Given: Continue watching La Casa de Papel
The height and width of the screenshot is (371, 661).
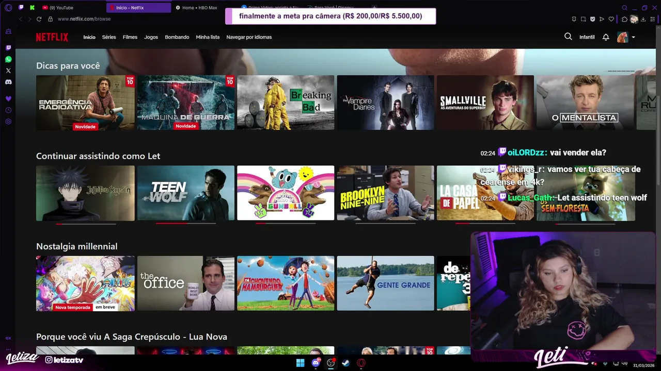Looking at the screenshot, I should [485, 193].
